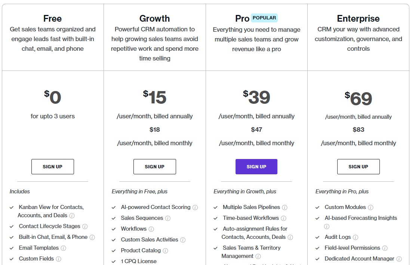Image resolution: width=412 pixels, height=265 pixels.
Task: Click info icon by Dedicated Account Manager
Action: [399, 259]
